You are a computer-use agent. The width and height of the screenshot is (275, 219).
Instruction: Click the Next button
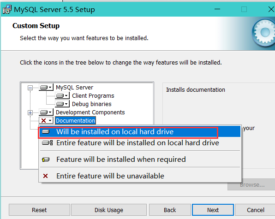click(213, 210)
